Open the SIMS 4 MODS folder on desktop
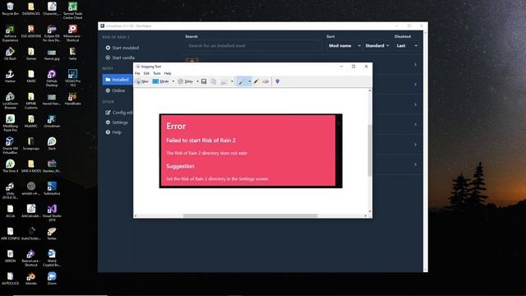526x296 pixels. [x=31, y=166]
